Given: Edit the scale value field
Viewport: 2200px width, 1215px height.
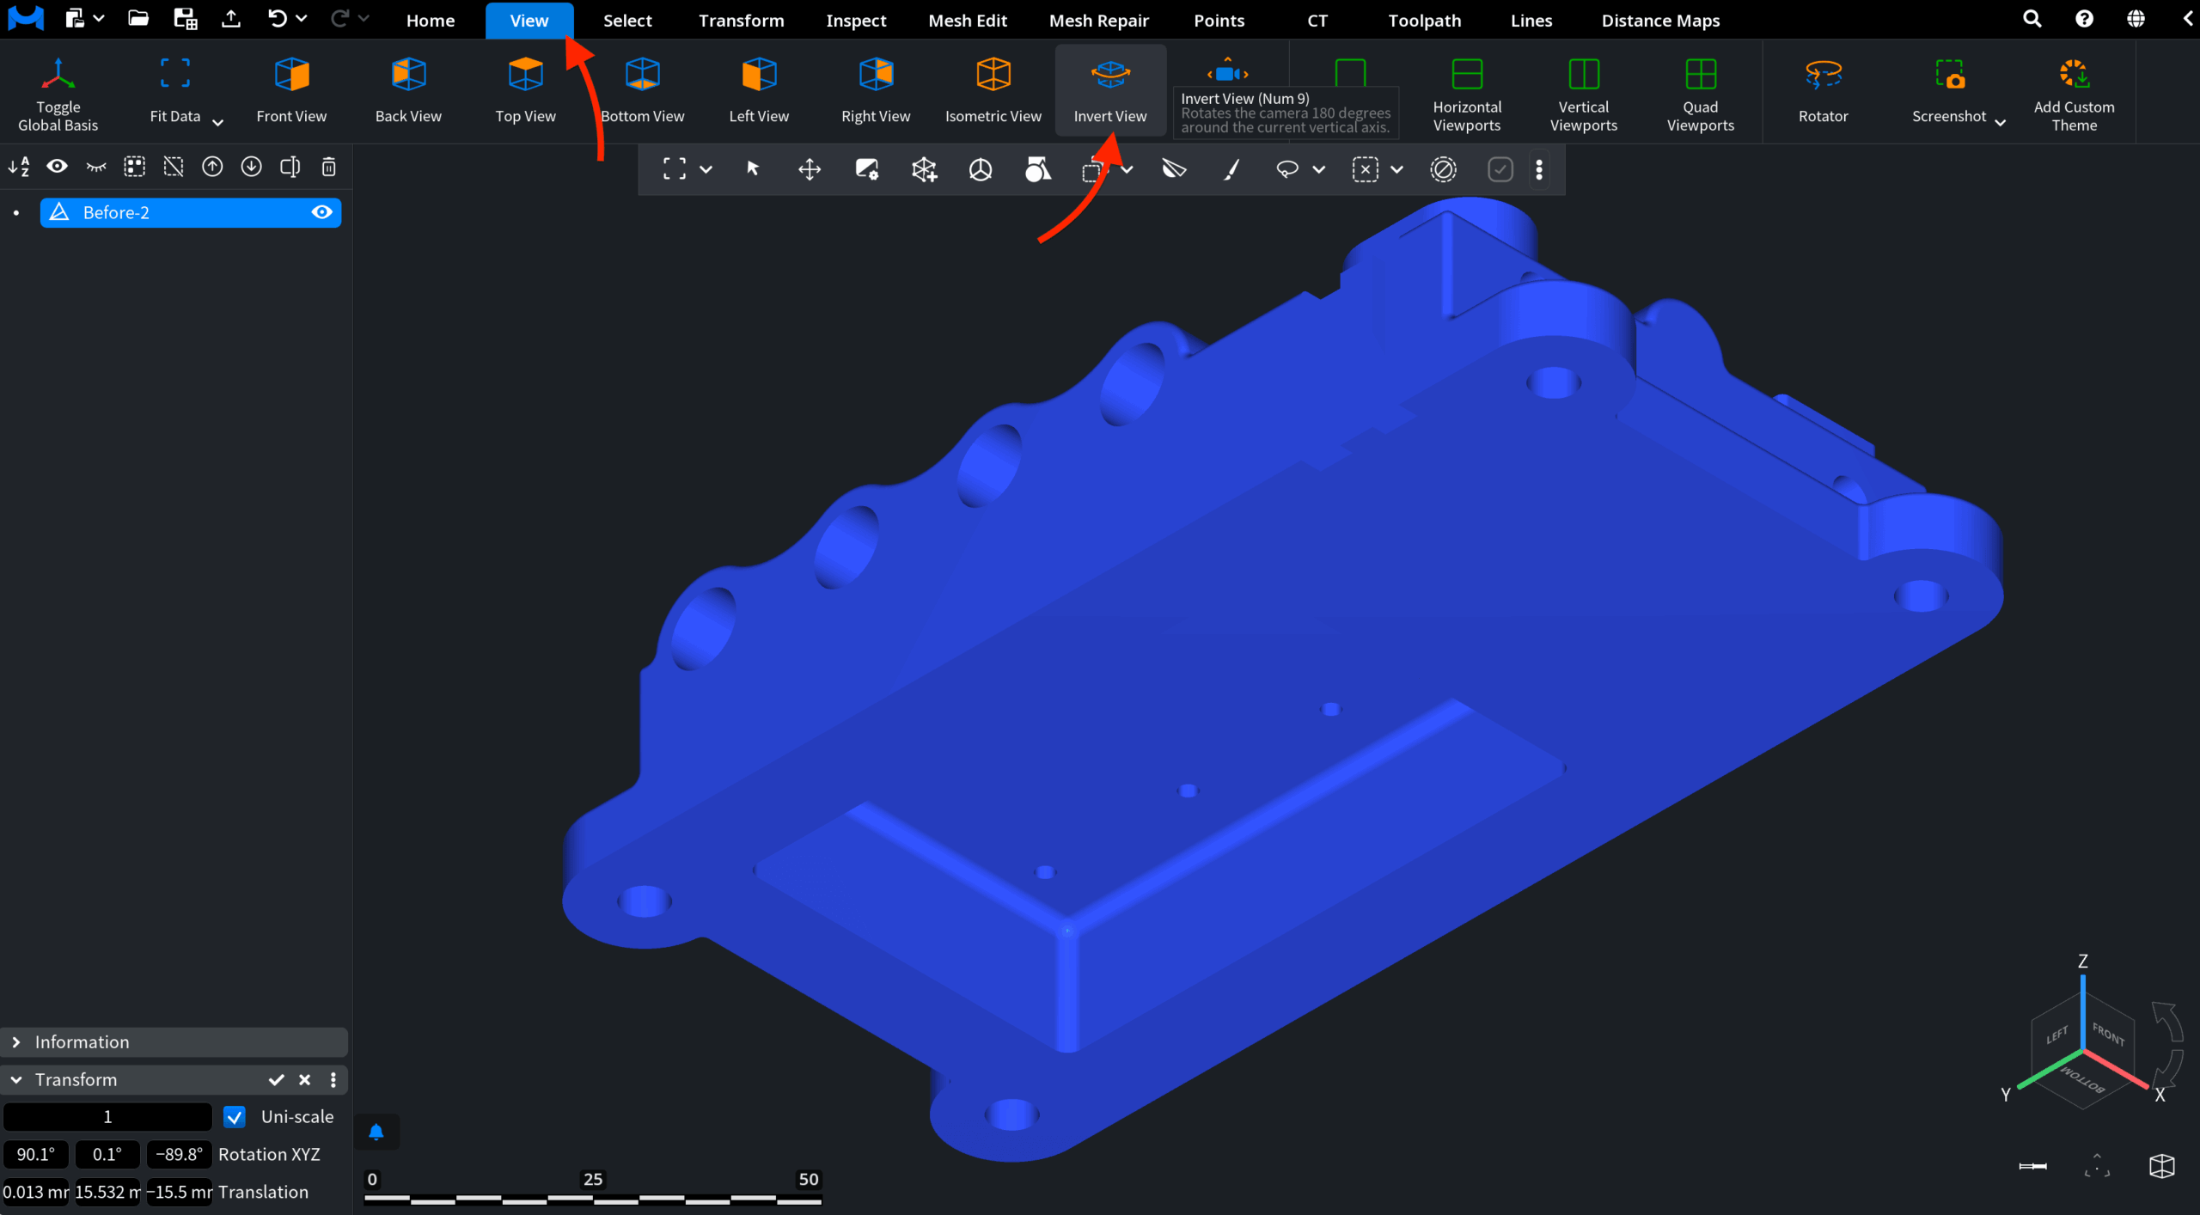Looking at the screenshot, I should click(x=107, y=1116).
